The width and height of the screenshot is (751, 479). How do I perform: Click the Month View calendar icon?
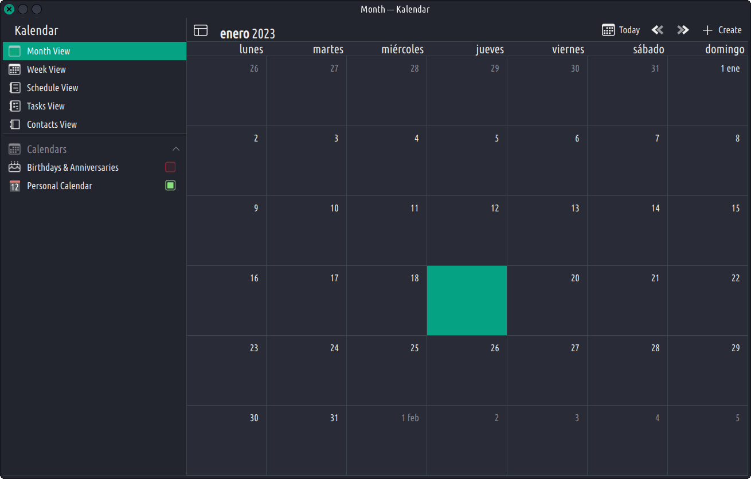[15, 51]
